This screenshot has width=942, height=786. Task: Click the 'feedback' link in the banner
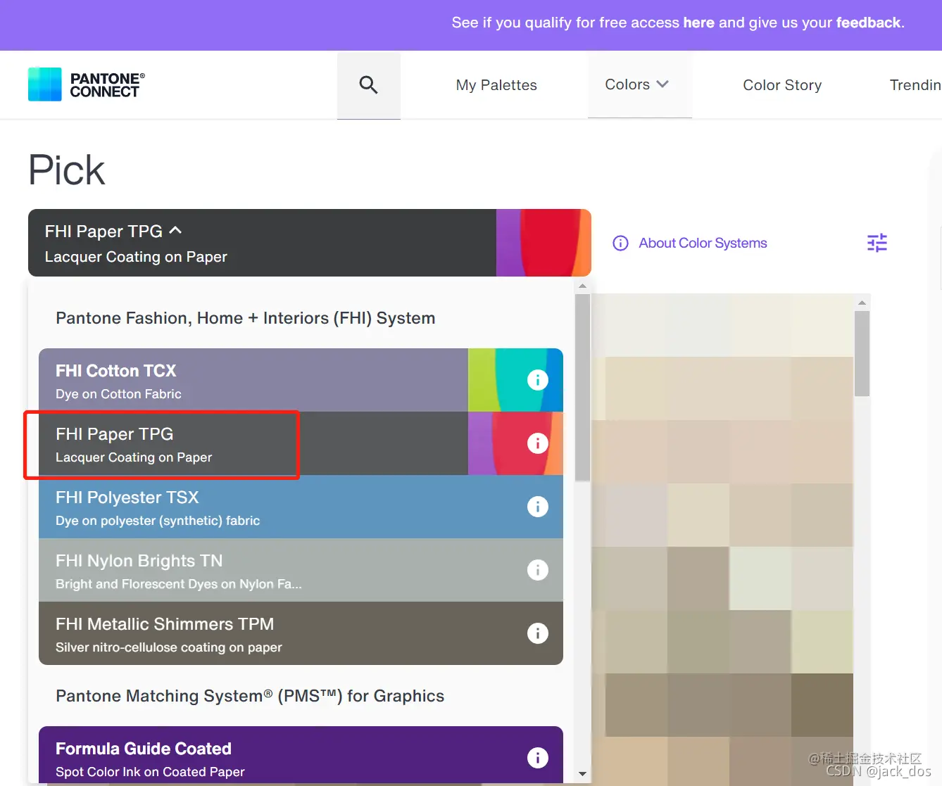coord(868,23)
